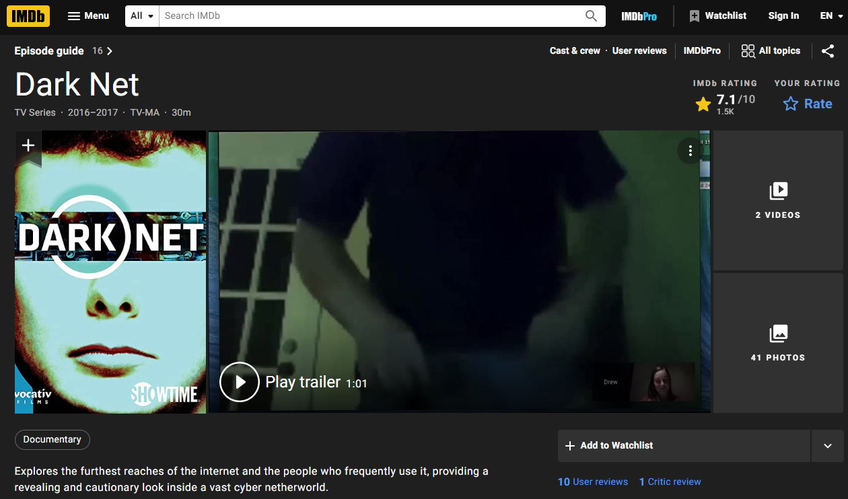Click the '30m' runtime text
848x499 pixels.
click(182, 112)
